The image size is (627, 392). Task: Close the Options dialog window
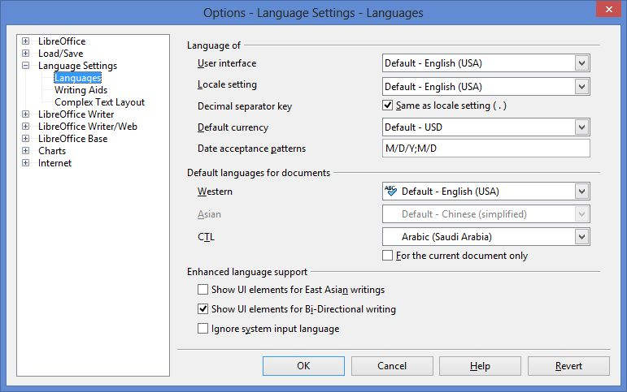[x=608, y=9]
